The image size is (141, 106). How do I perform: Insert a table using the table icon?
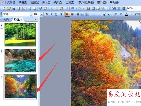93,8
